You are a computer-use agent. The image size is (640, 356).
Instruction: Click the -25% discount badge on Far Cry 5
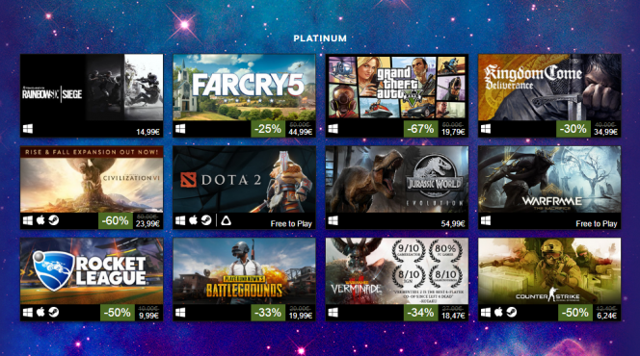[268, 129]
